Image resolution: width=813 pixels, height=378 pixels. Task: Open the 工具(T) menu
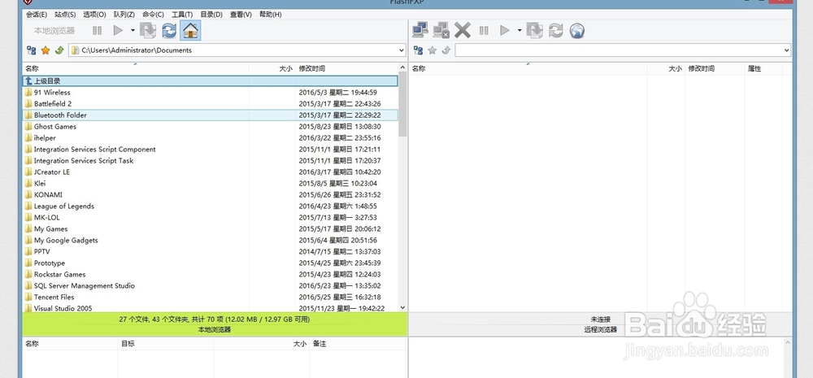tap(182, 15)
